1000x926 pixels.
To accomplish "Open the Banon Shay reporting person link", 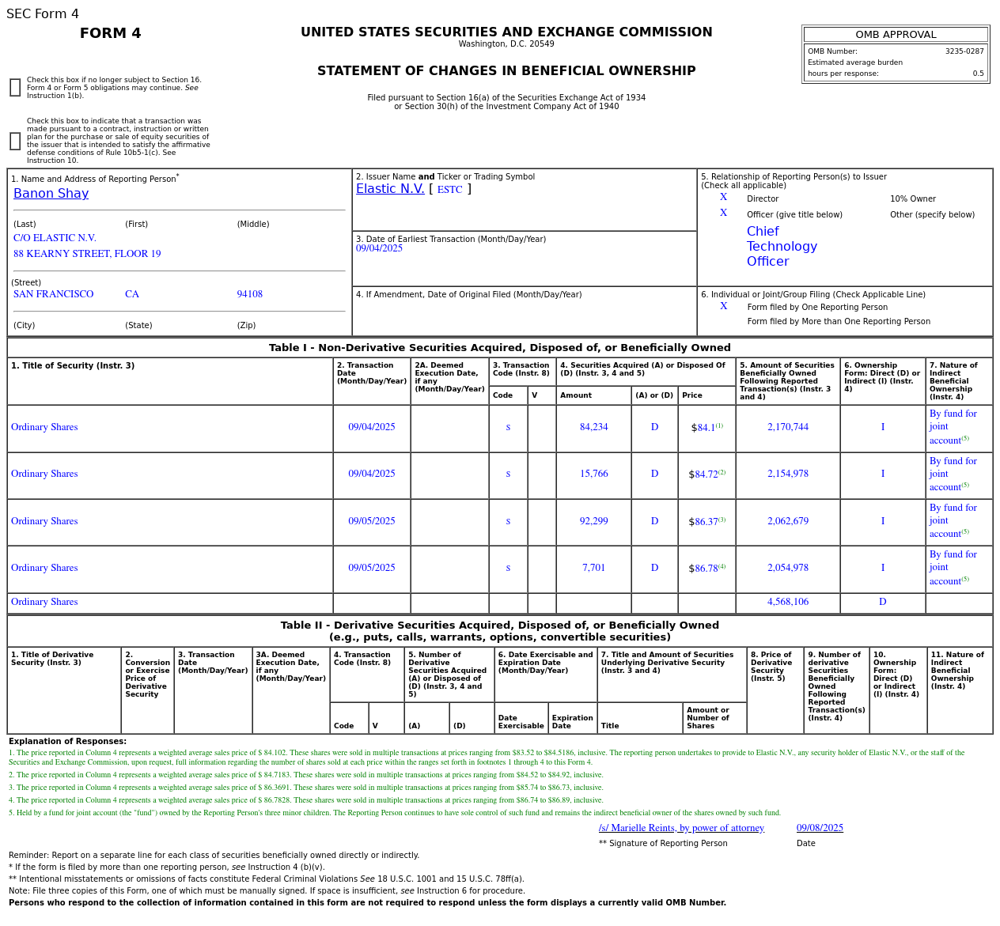I will pyautogui.click(x=51, y=194).
